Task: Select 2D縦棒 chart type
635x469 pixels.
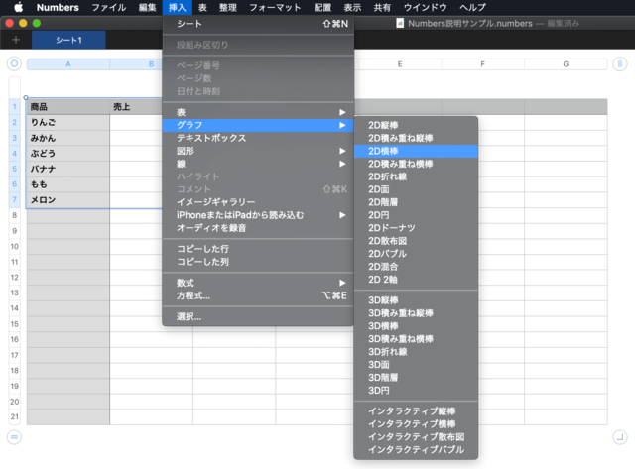Action: click(416, 125)
